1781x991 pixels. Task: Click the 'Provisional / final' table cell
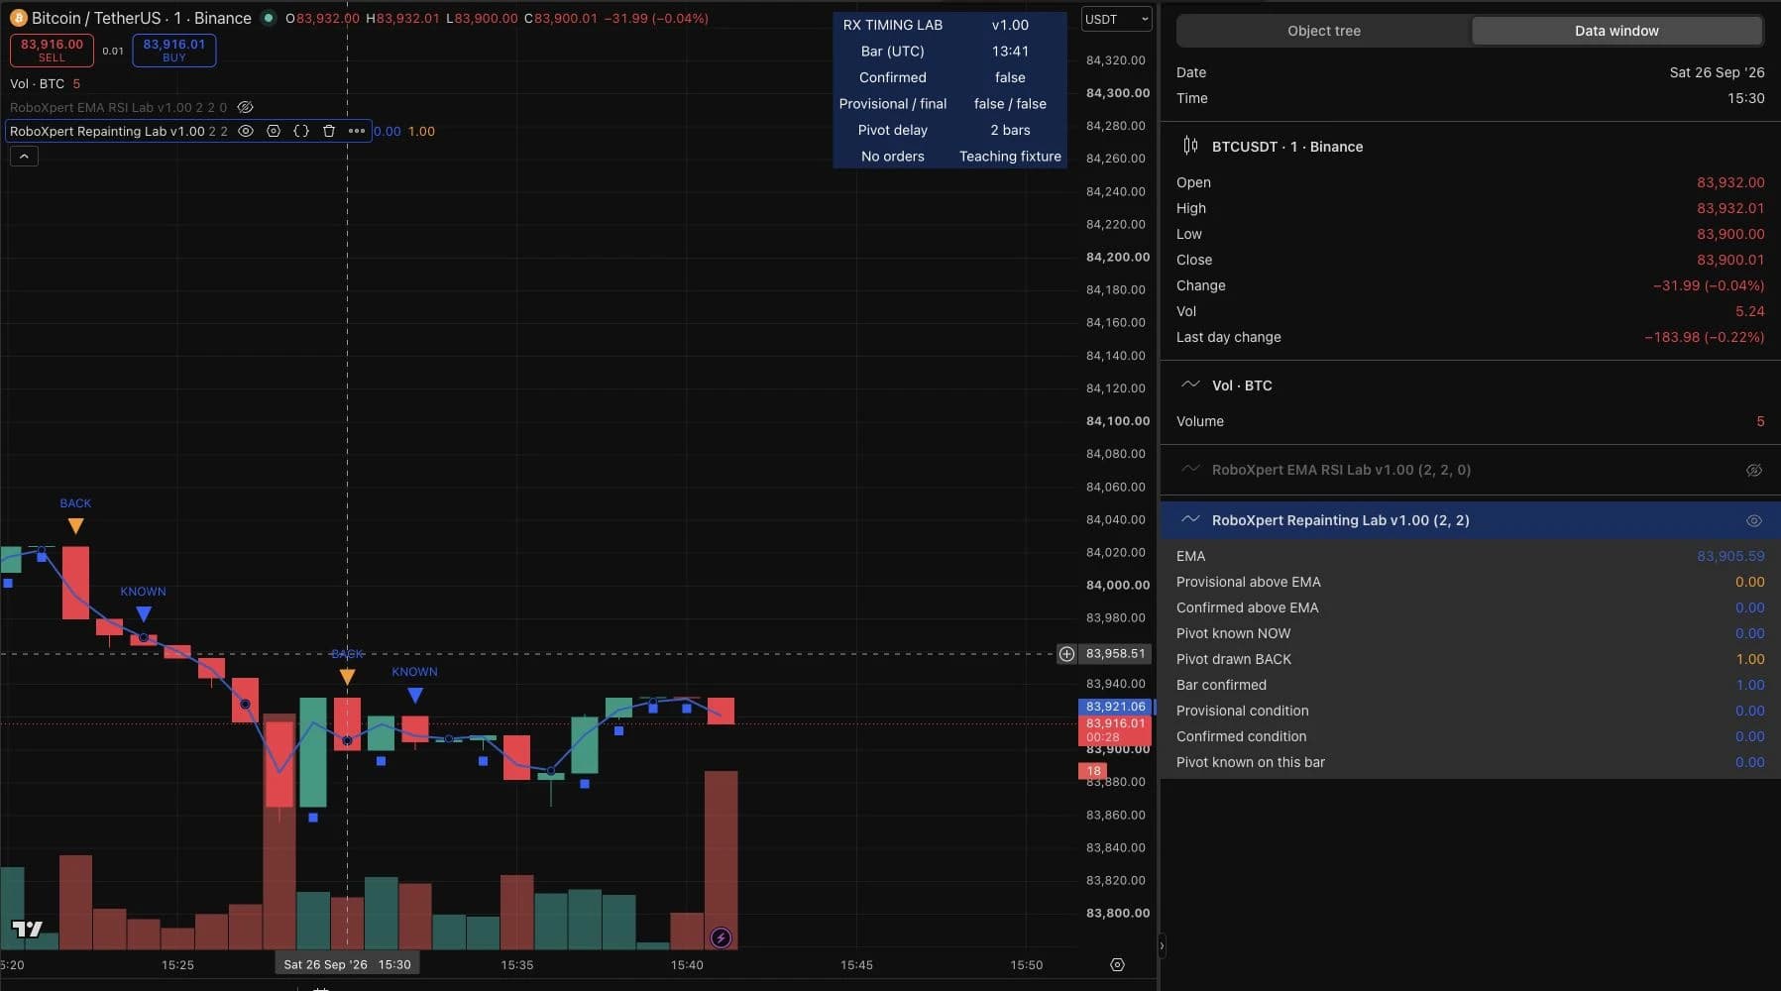(x=892, y=104)
